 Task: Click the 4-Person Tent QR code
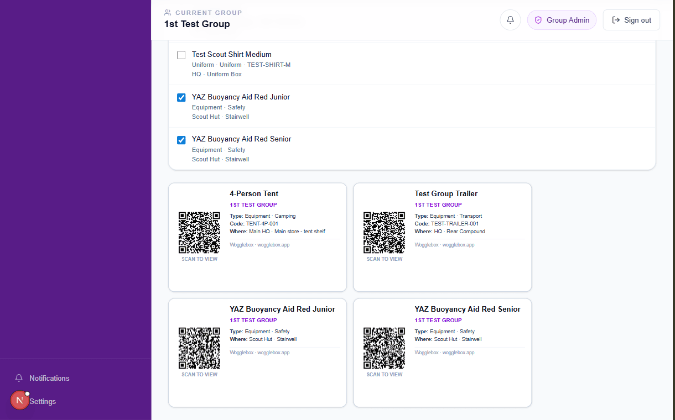pos(199,232)
